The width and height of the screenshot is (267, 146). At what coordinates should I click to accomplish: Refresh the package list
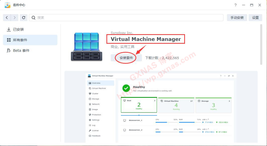tap(23, 18)
